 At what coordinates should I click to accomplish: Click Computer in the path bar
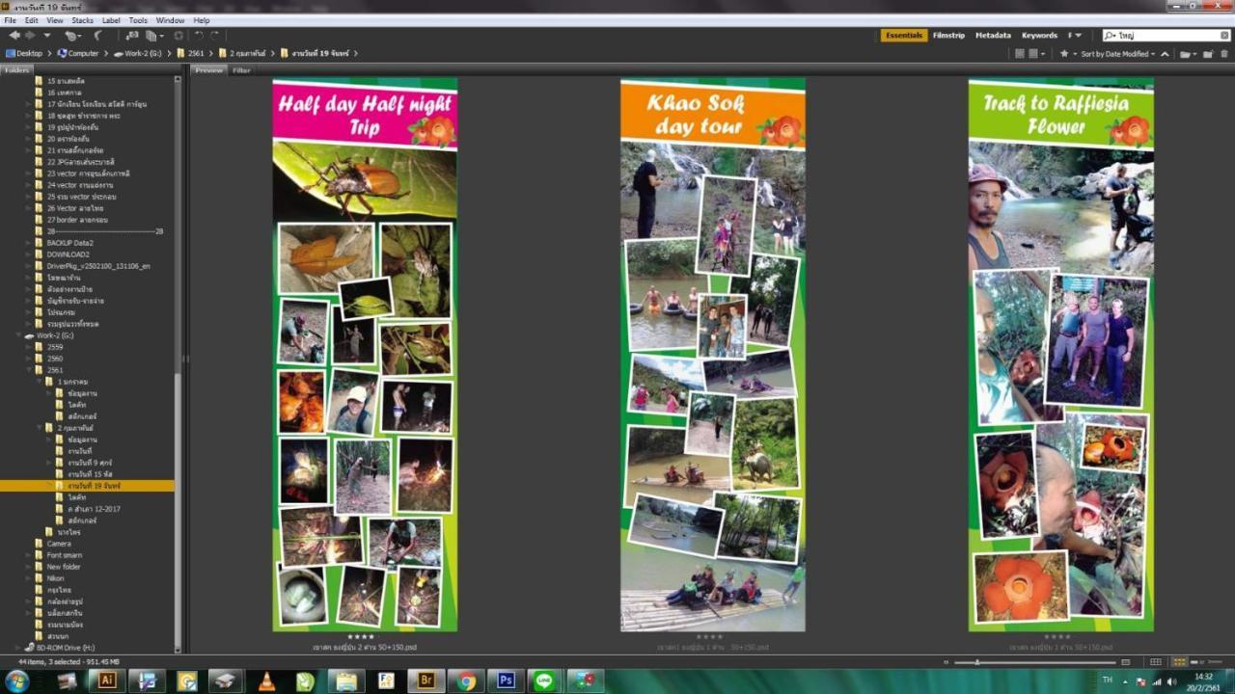coord(78,54)
